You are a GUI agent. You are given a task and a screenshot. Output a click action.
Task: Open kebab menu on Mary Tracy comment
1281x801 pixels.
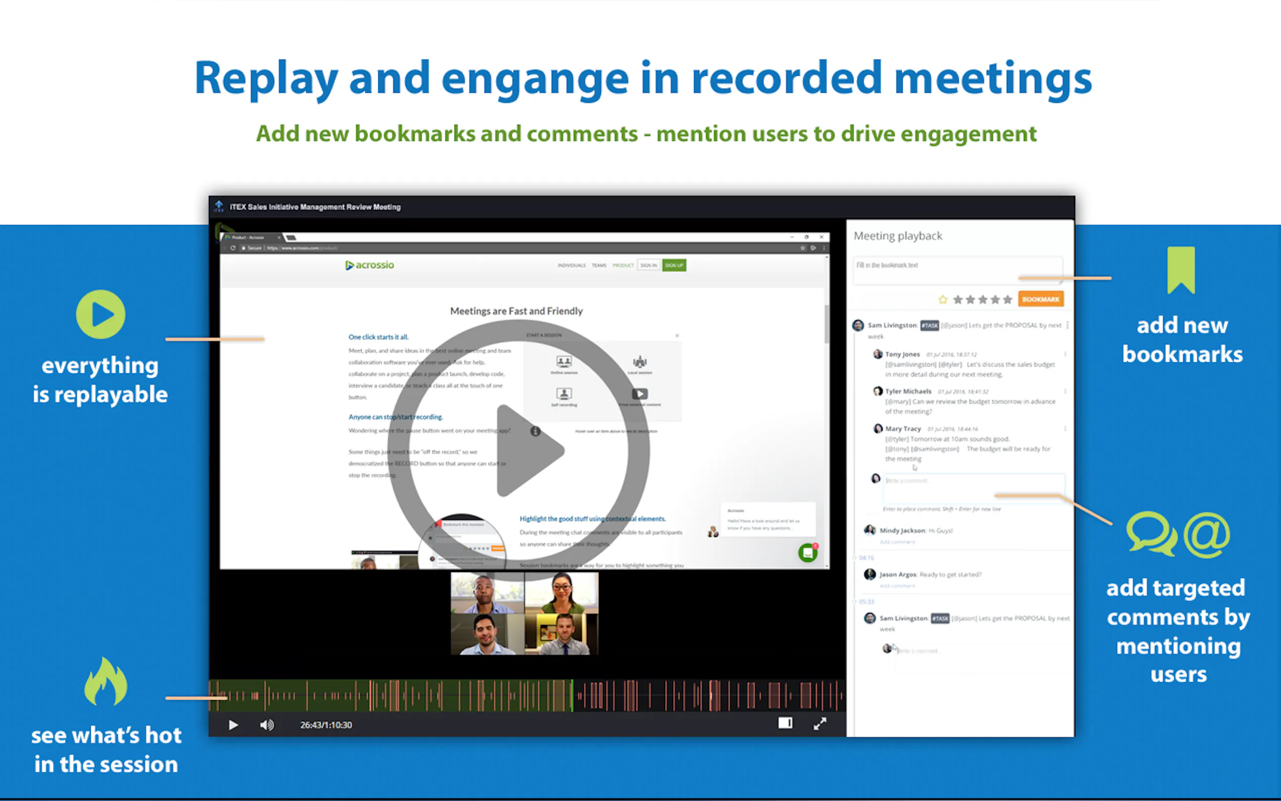(x=1065, y=429)
